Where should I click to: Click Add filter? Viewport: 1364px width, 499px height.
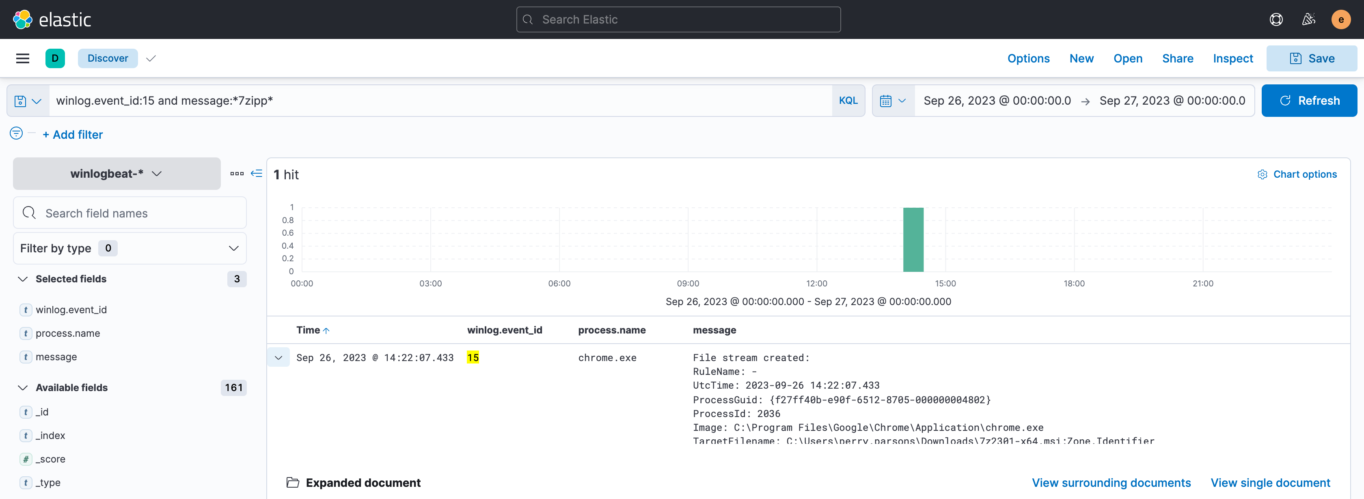coord(73,134)
